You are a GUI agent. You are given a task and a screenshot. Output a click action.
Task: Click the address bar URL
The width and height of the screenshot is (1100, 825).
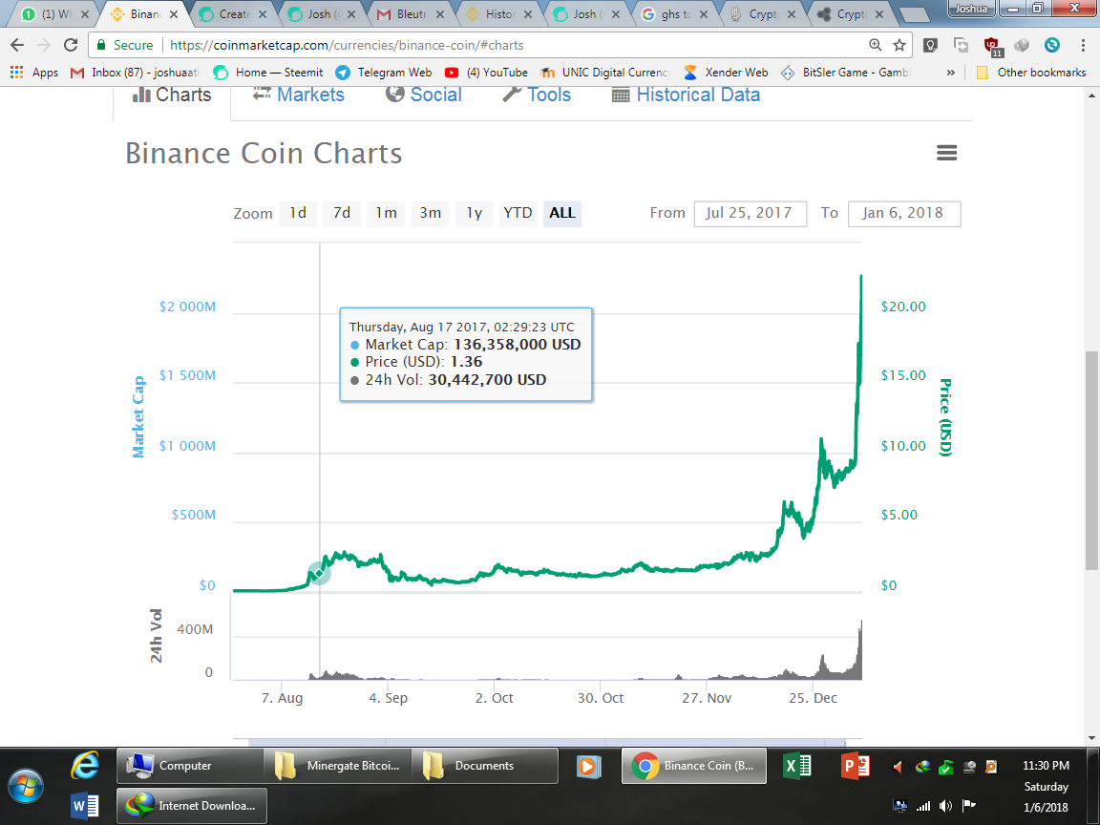pyautogui.click(x=347, y=45)
